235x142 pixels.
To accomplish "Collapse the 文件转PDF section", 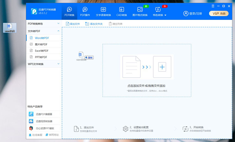I will (44, 31).
